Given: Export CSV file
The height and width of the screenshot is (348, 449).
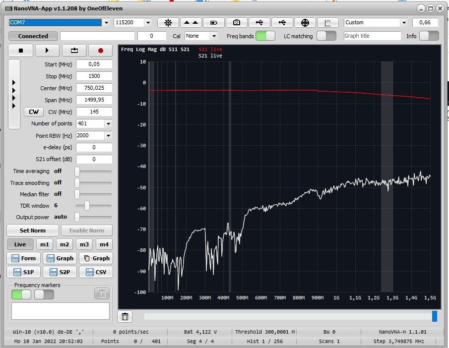Looking at the screenshot, I should point(96,272).
